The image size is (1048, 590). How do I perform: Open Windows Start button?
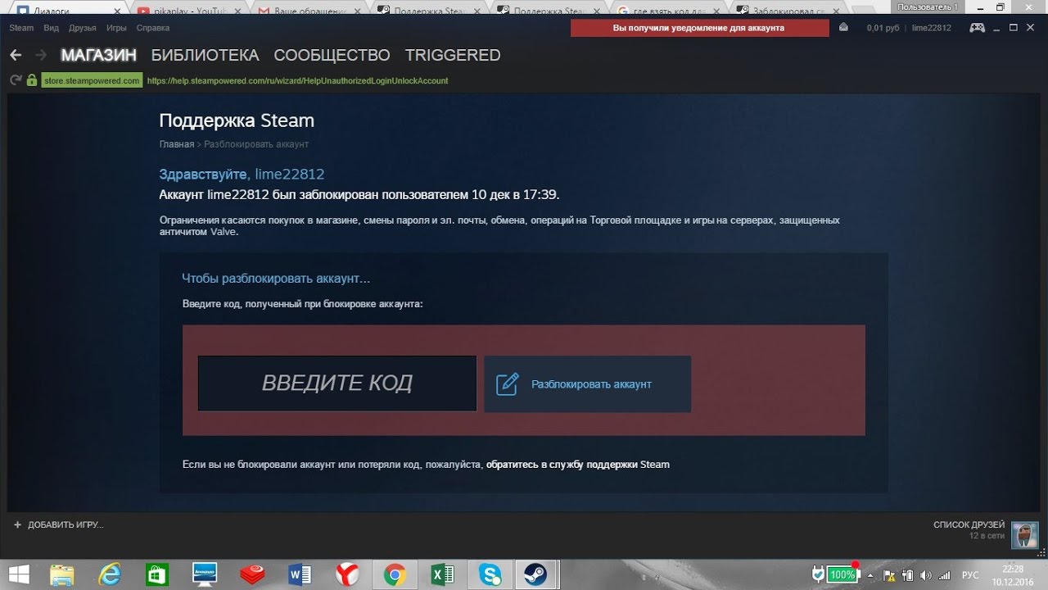tap(18, 574)
